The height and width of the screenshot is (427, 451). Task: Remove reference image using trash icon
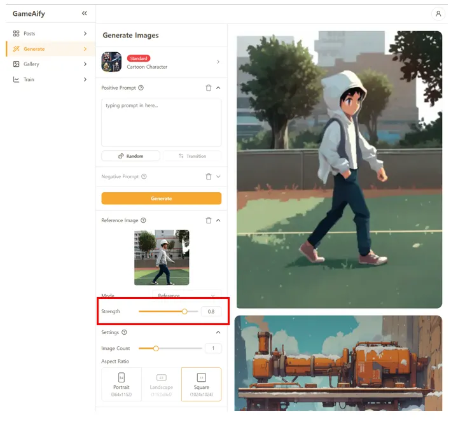click(x=209, y=220)
